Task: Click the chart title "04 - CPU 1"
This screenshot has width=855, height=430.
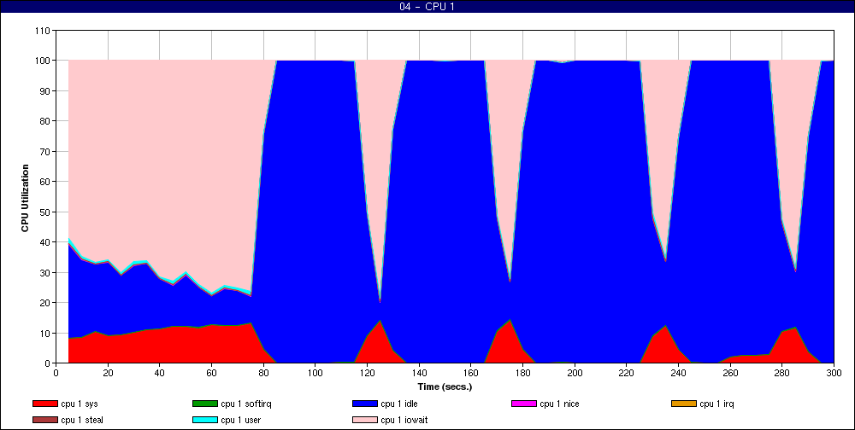Action: click(x=427, y=7)
